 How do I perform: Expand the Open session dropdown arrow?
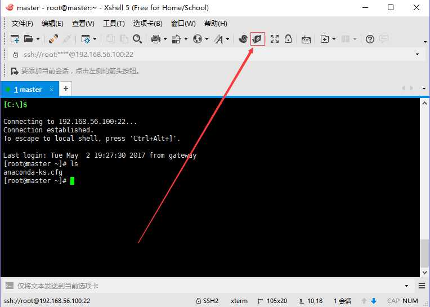38,39
